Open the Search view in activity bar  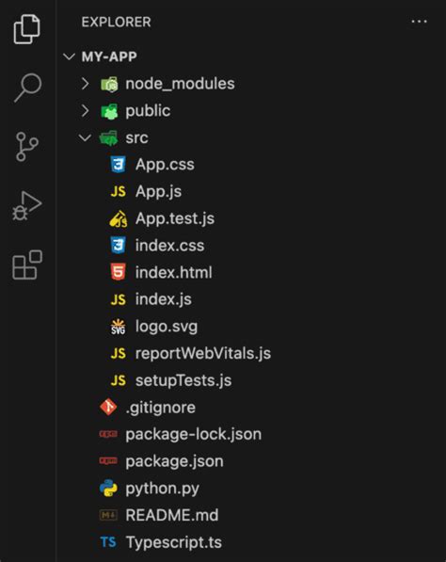tap(27, 88)
